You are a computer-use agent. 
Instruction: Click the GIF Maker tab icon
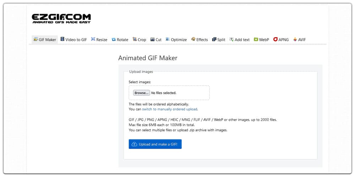tap(35, 39)
